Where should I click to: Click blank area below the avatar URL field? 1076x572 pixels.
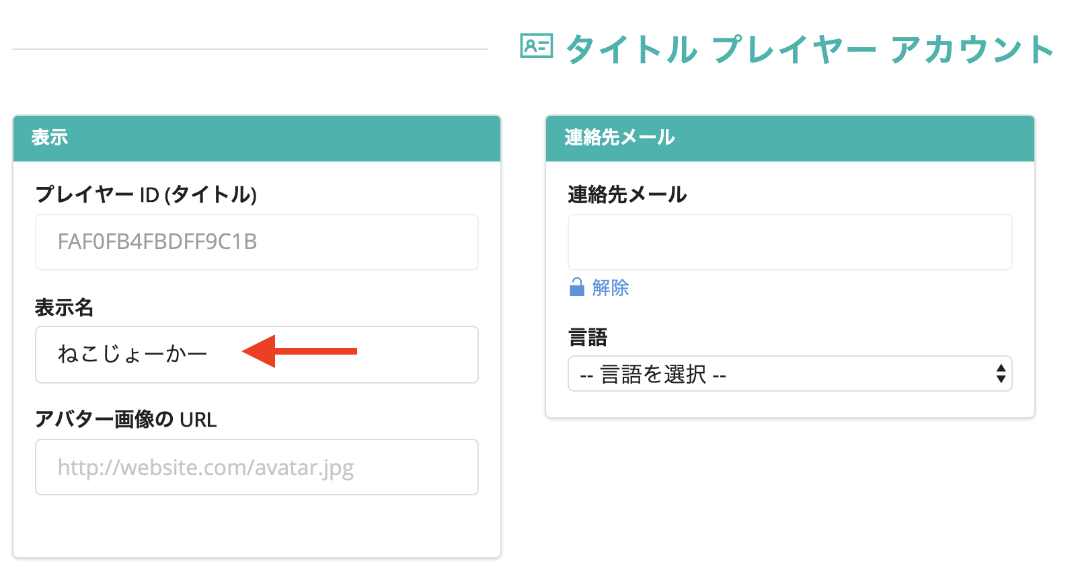[x=256, y=528]
